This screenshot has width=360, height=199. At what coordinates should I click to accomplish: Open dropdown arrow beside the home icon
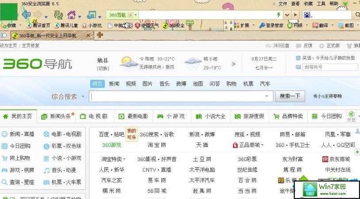pyautogui.click(x=80, y=17)
